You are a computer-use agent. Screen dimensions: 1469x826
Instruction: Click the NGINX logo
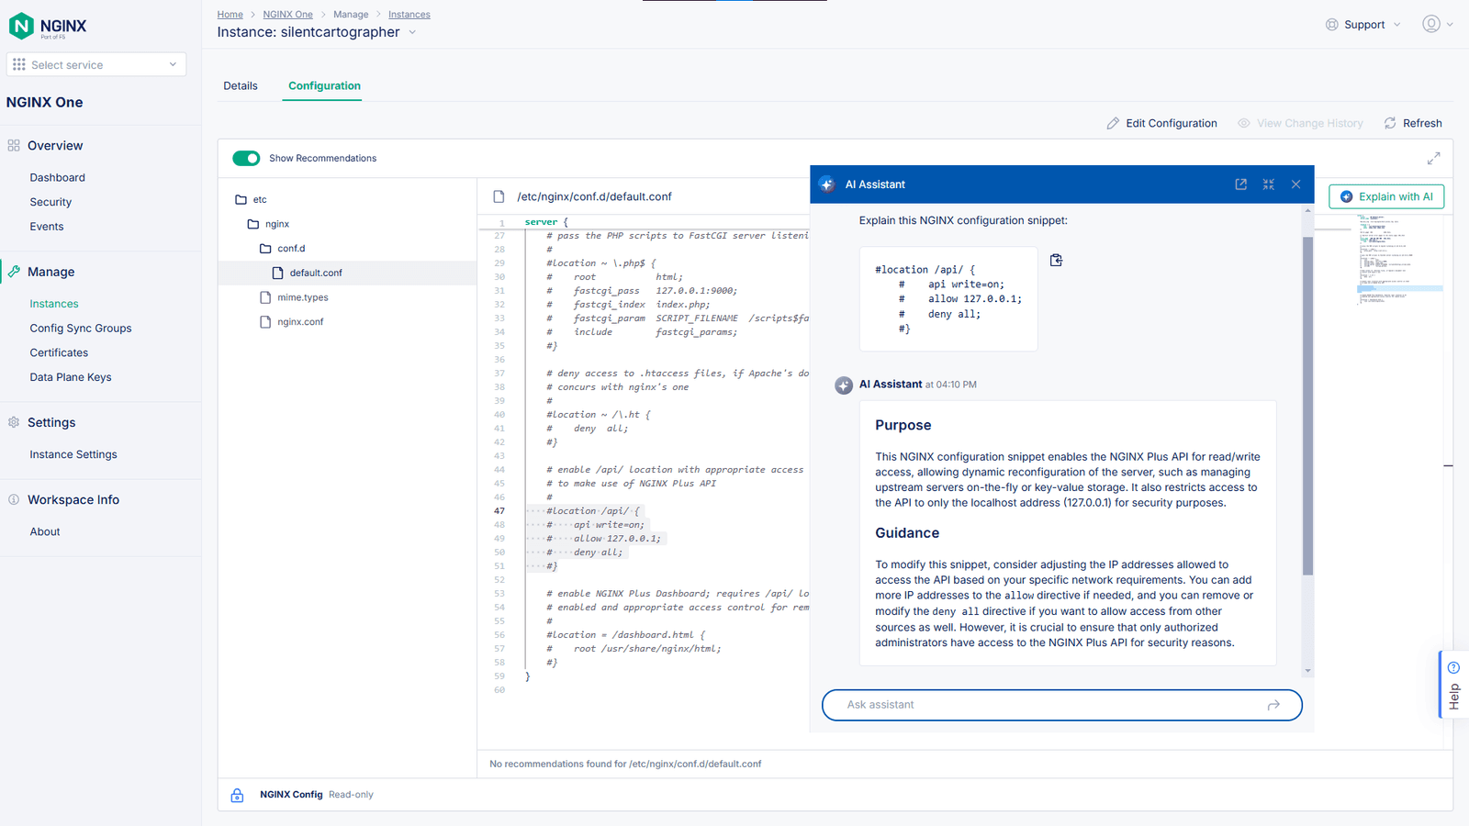point(20,26)
